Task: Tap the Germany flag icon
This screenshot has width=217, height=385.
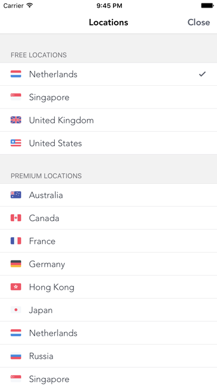Action: pos(15,264)
